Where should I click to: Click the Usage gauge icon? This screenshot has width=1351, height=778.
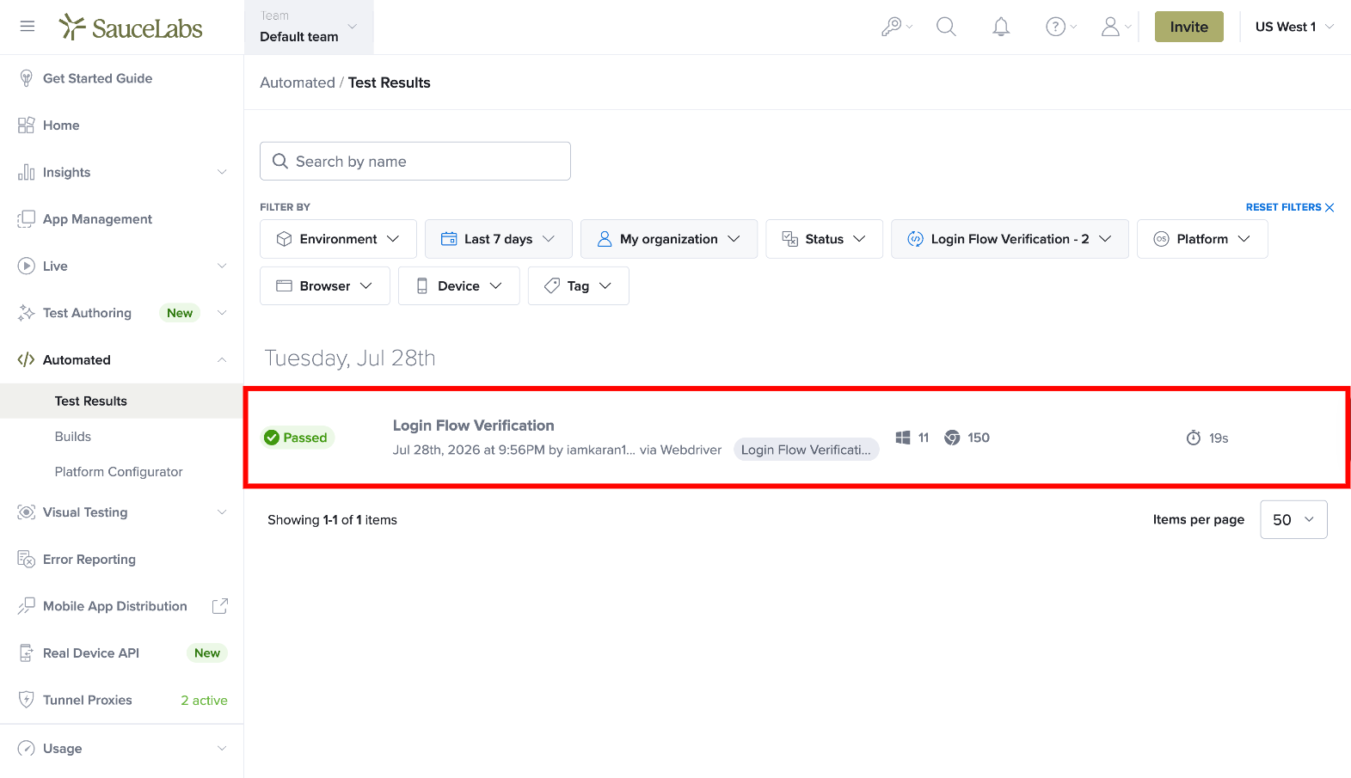[x=27, y=748]
